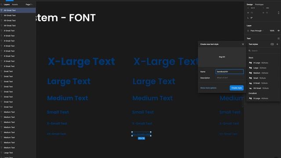This screenshot has width=281, height=158.
Task: Click the Search field in Text styles
Action: point(263,51)
